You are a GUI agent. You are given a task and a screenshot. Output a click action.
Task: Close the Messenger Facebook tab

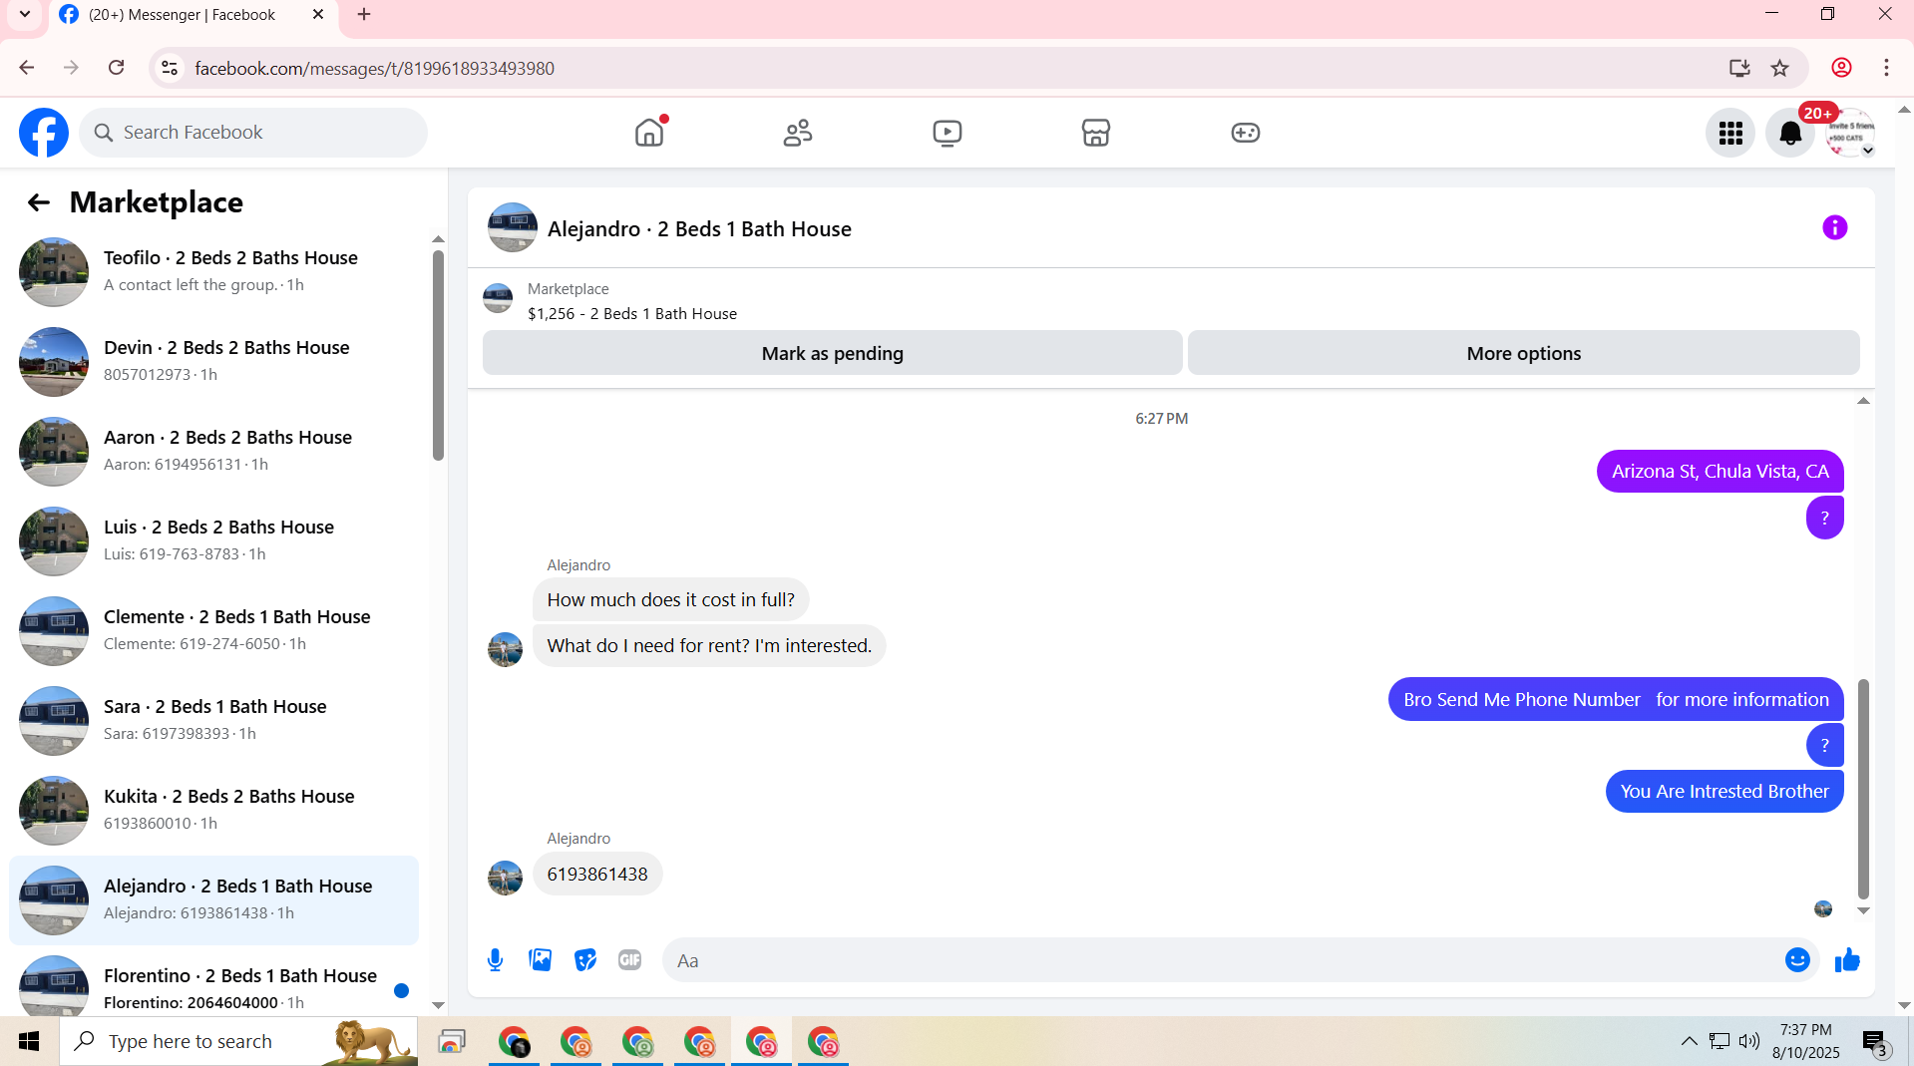318,15
